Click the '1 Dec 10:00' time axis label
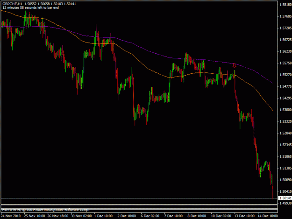This screenshot has height=219, width=292. click(x=103, y=216)
